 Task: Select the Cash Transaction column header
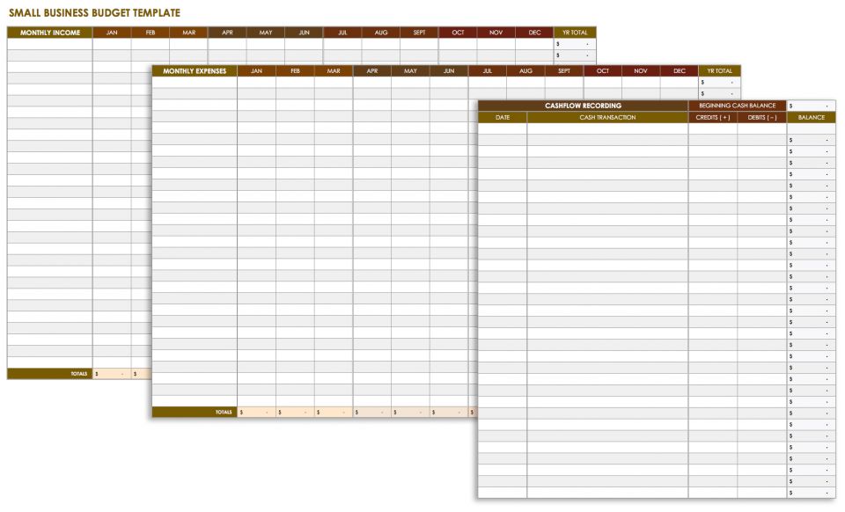(x=607, y=117)
